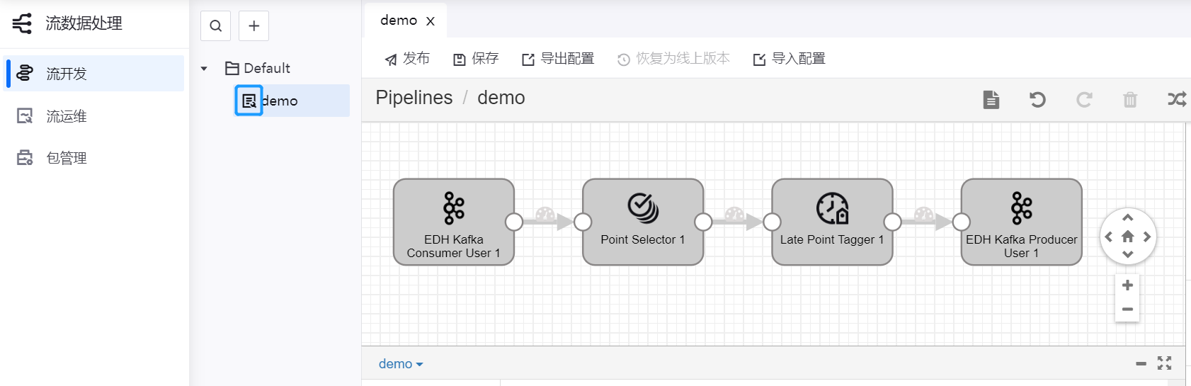This screenshot has height=386, width=1191.
Task: Open 流运维 in the sidebar
Action: tap(66, 116)
